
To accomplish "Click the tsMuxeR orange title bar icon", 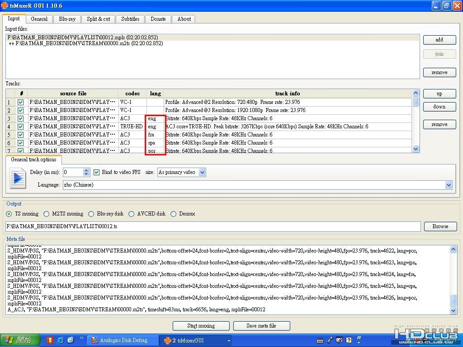I will (5, 5).
